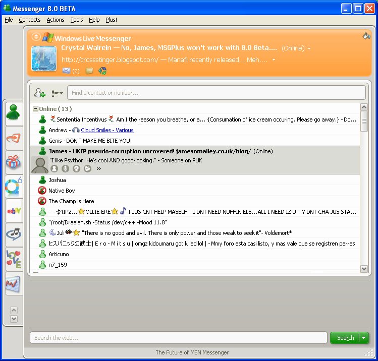Click Crystal Walrein's display picture
This screenshot has width=378, height=361.
(44, 58)
